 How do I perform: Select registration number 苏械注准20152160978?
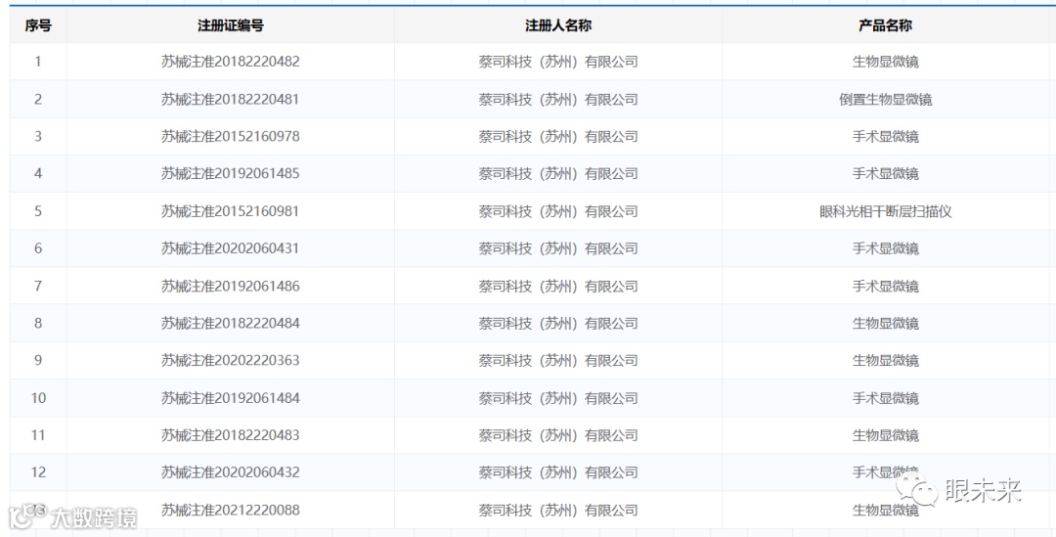click(x=231, y=136)
